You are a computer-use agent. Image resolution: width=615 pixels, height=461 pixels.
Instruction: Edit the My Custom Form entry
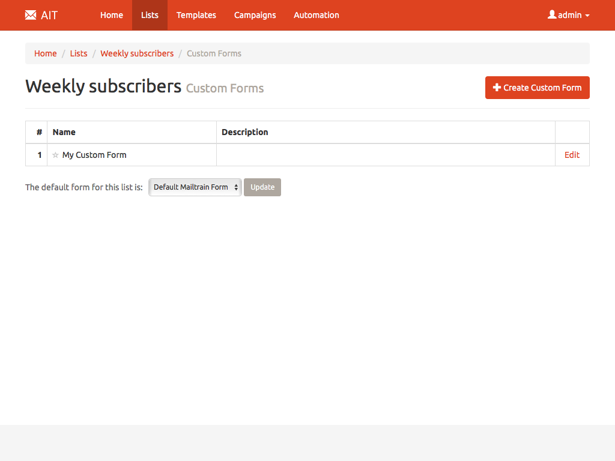point(572,155)
